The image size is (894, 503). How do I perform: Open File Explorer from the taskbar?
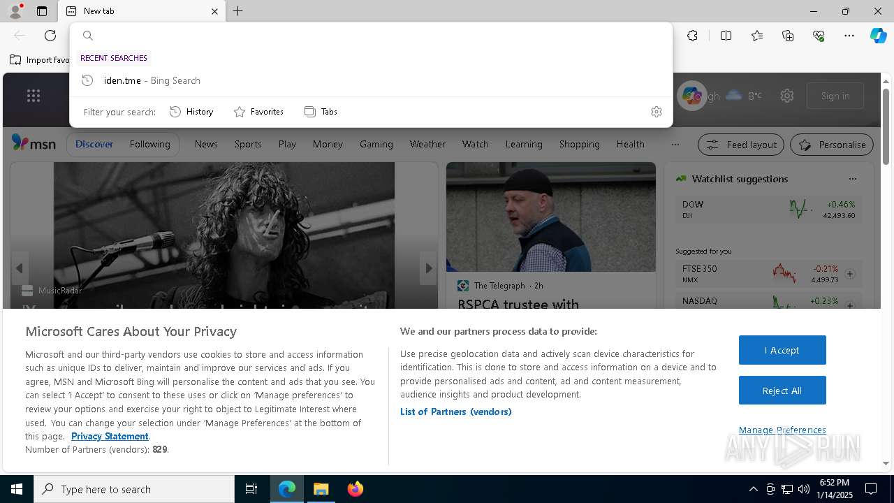(x=321, y=489)
